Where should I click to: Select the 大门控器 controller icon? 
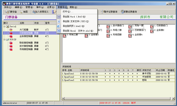11,30
